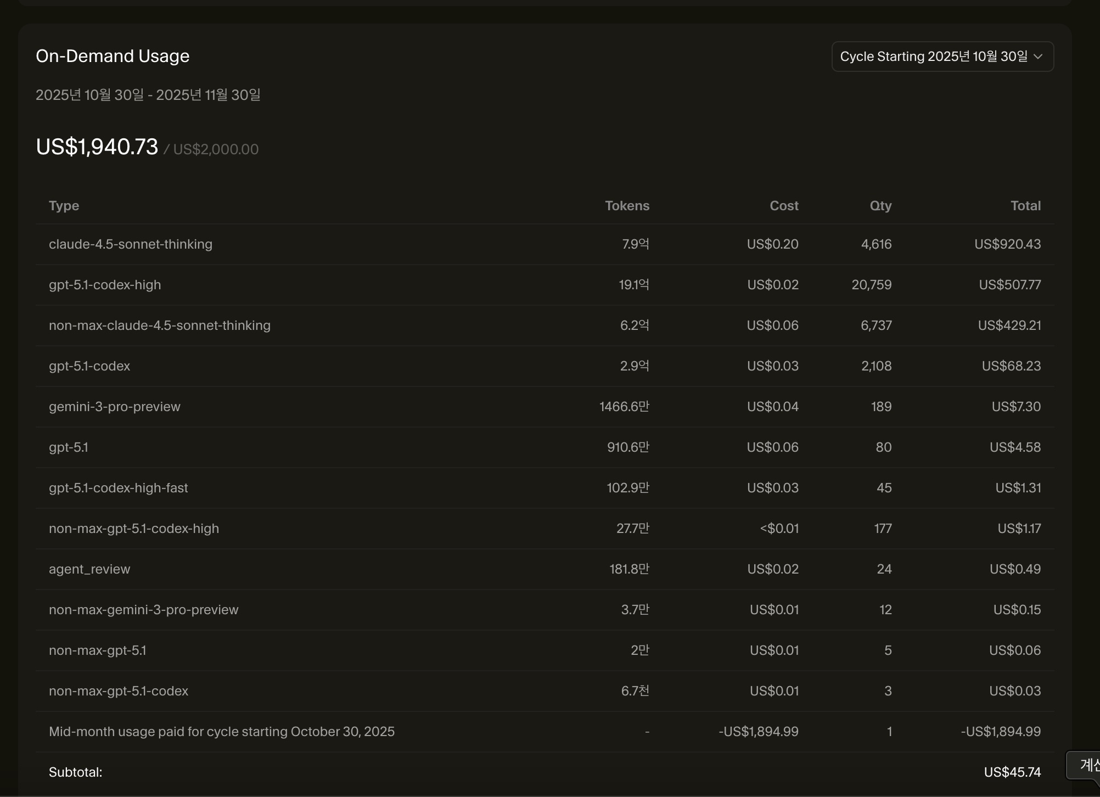1100x797 pixels.
Task: Click the Qty column header
Action: 880,206
